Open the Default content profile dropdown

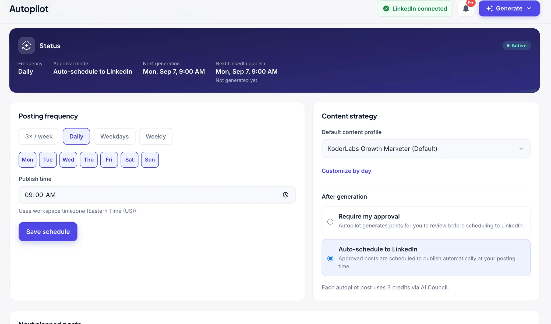426,149
